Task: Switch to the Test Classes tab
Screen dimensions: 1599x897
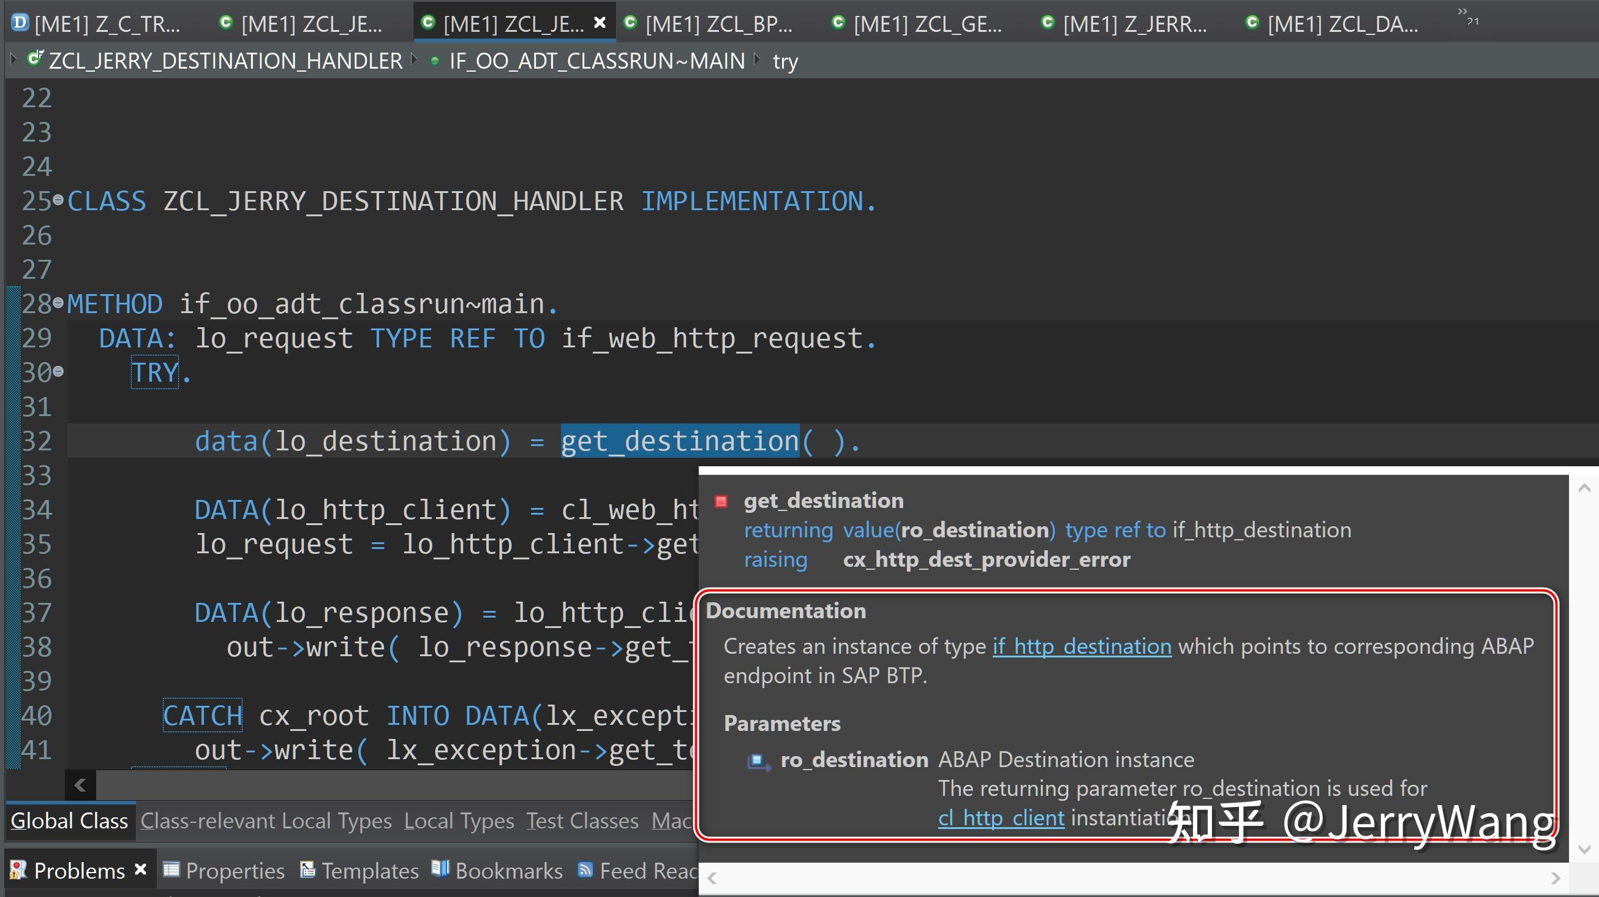Action: tap(581, 820)
